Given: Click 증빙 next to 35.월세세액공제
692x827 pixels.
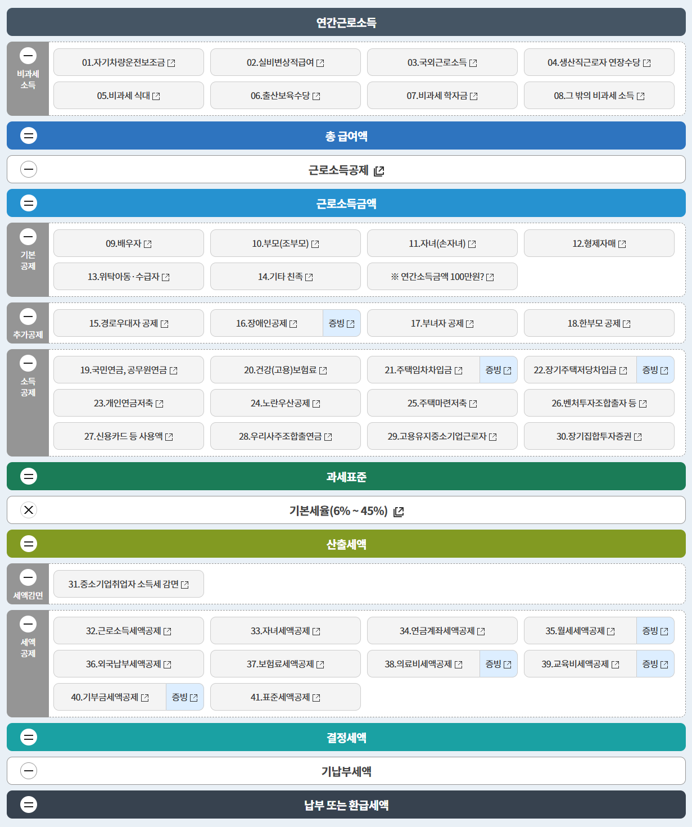Looking at the screenshot, I should (x=655, y=631).
